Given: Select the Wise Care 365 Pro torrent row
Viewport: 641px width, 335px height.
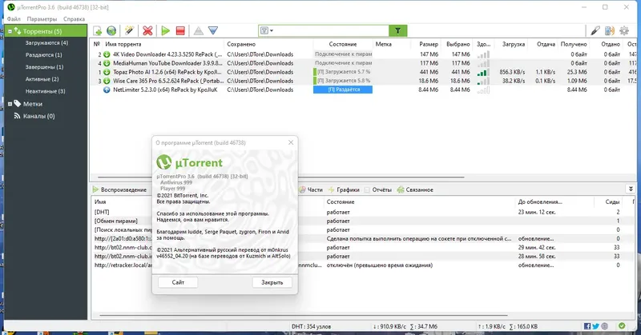Looking at the screenshot, I should [364, 81].
